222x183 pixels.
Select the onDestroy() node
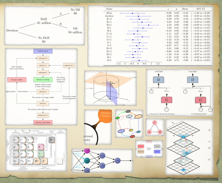coord(43,115)
